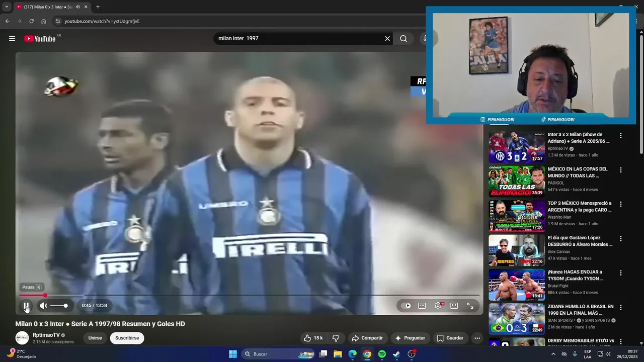The image size is (644, 362).
Task: Enter fullscreen with the expand arrows icon
Action: point(470,306)
